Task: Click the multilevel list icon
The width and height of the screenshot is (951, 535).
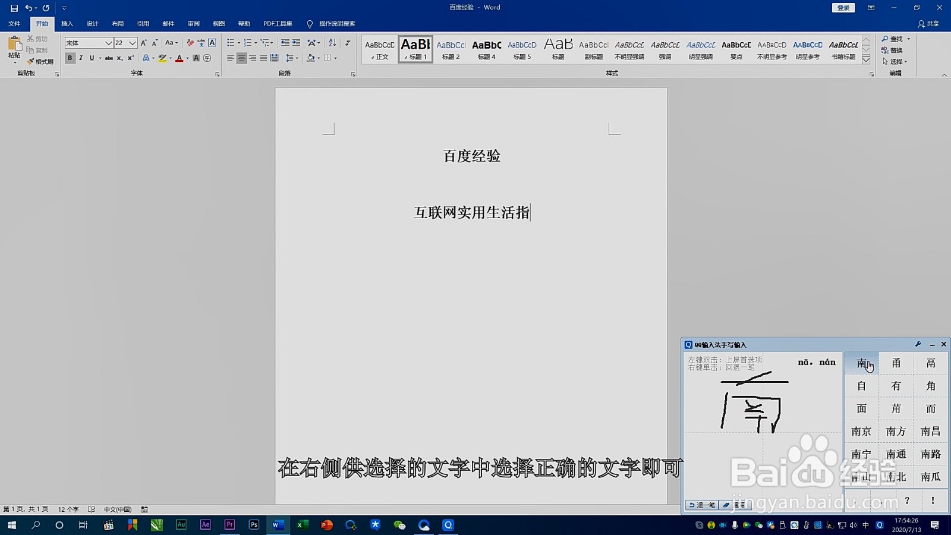Action: point(265,43)
